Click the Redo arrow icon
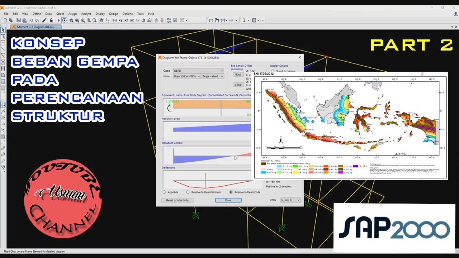The height and width of the screenshot is (258, 459). 37,20
